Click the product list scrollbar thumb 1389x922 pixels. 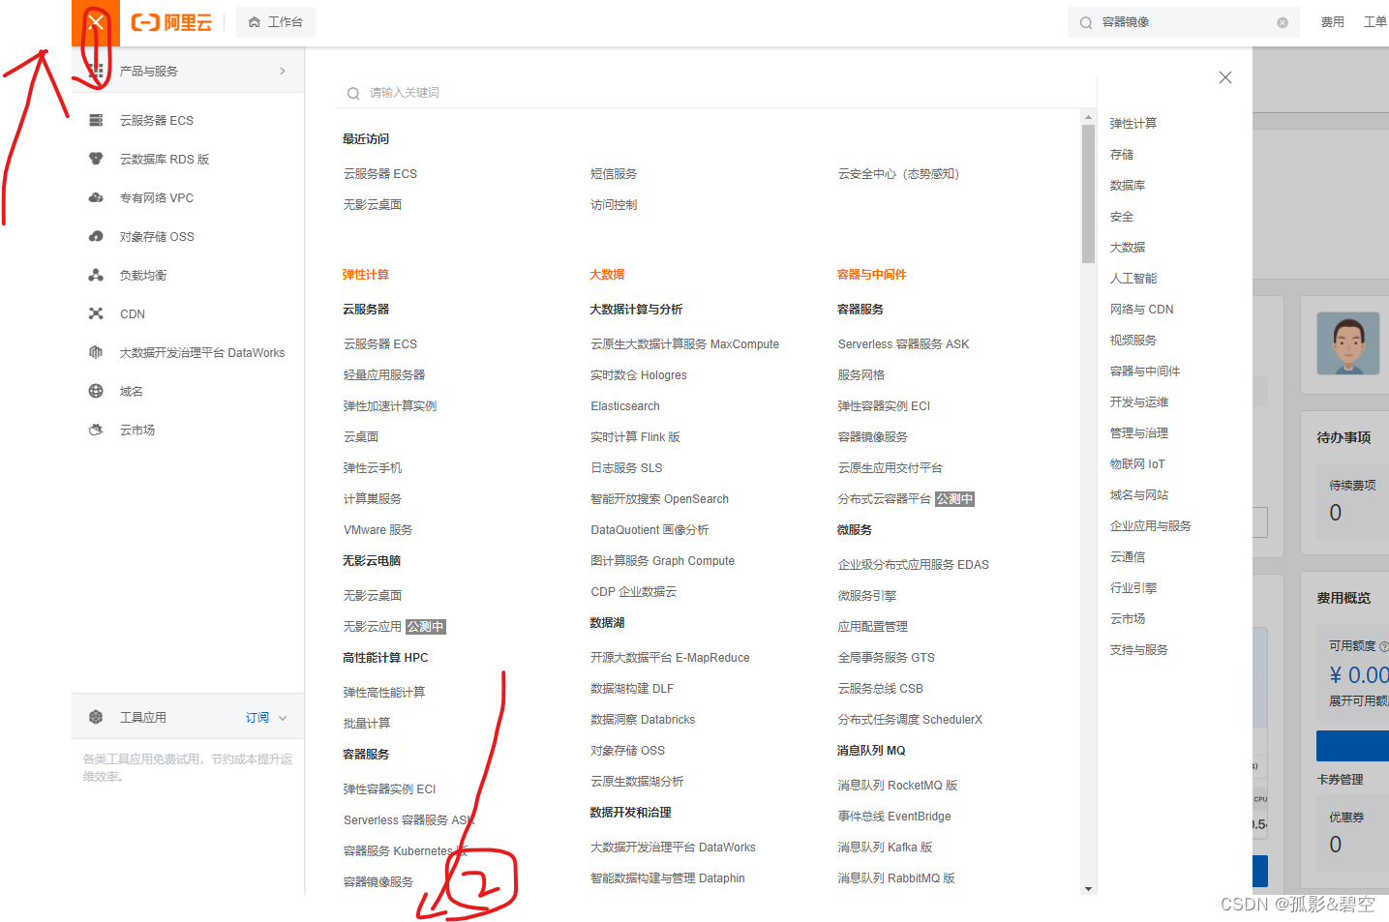(1088, 194)
